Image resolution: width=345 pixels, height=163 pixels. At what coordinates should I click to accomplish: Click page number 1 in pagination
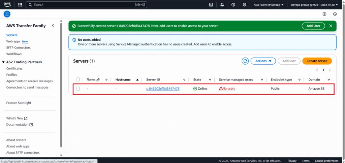pyautogui.click(x=323, y=70)
